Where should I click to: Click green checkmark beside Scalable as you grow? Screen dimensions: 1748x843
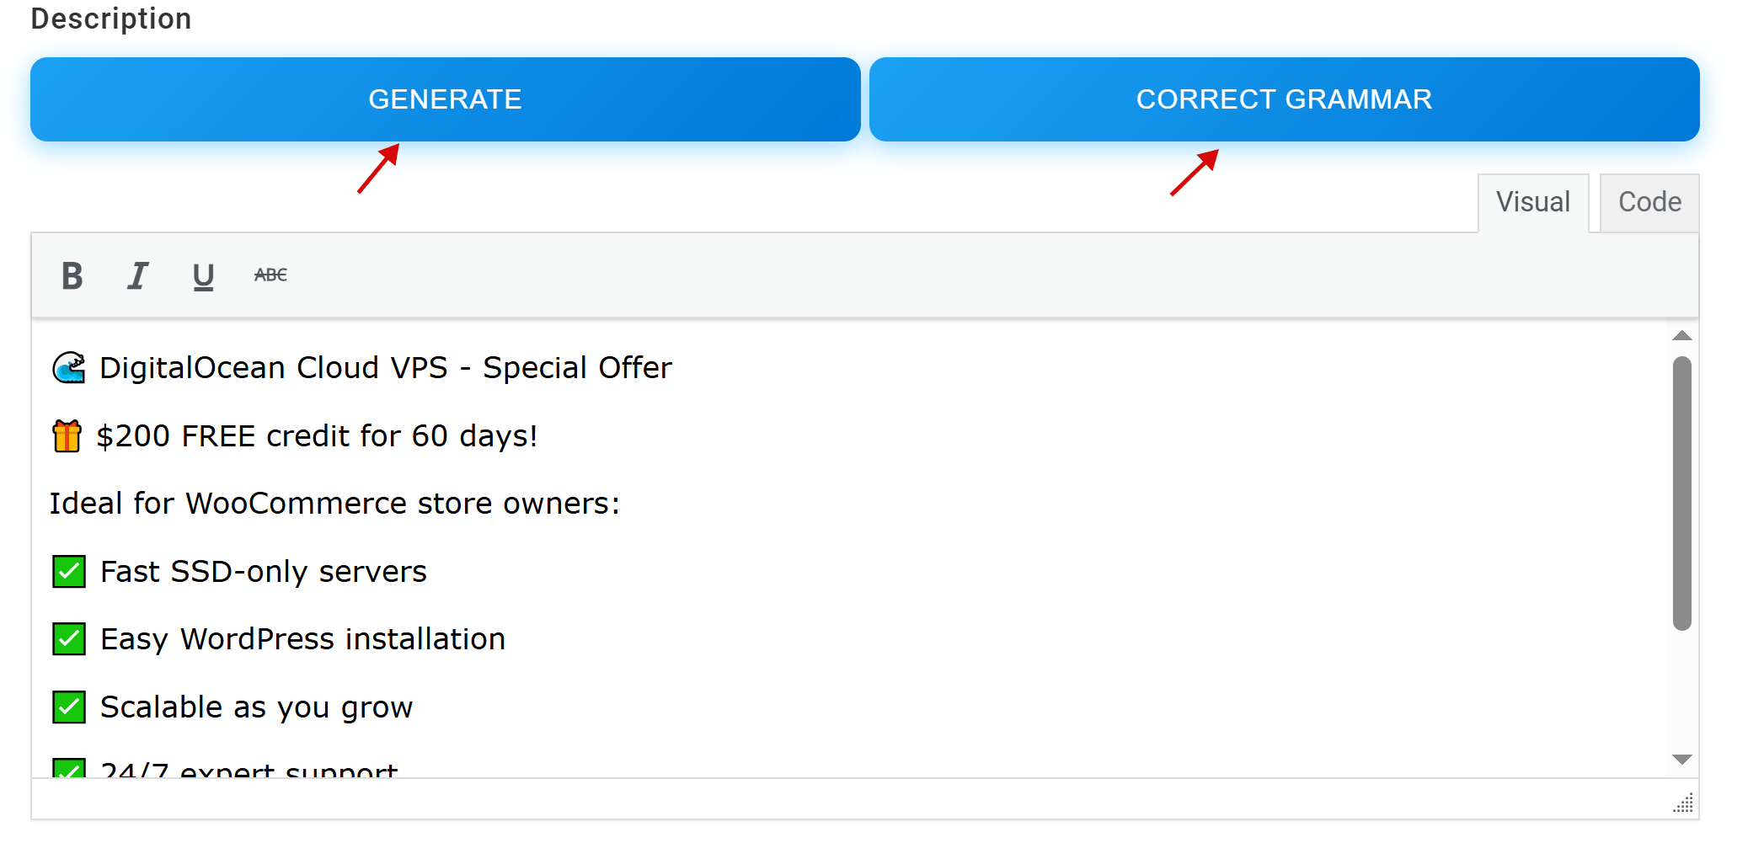pos(69,707)
